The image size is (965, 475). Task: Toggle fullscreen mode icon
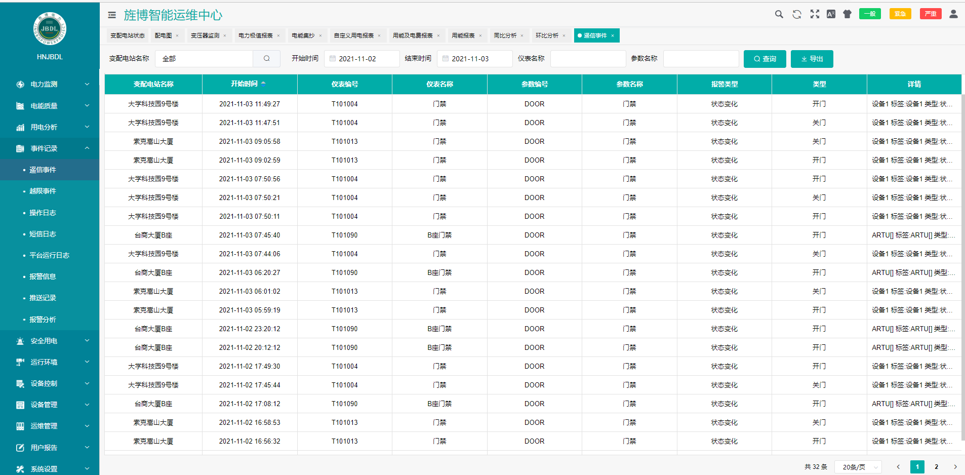(815, 14)
